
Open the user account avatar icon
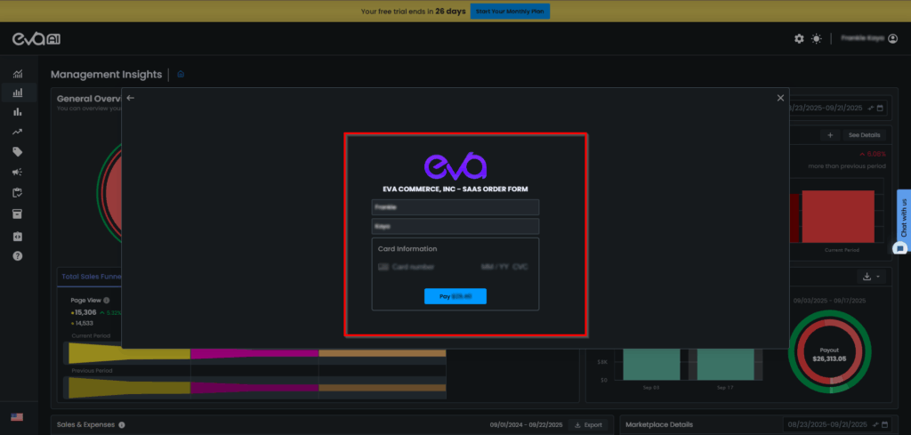[893, 38]
